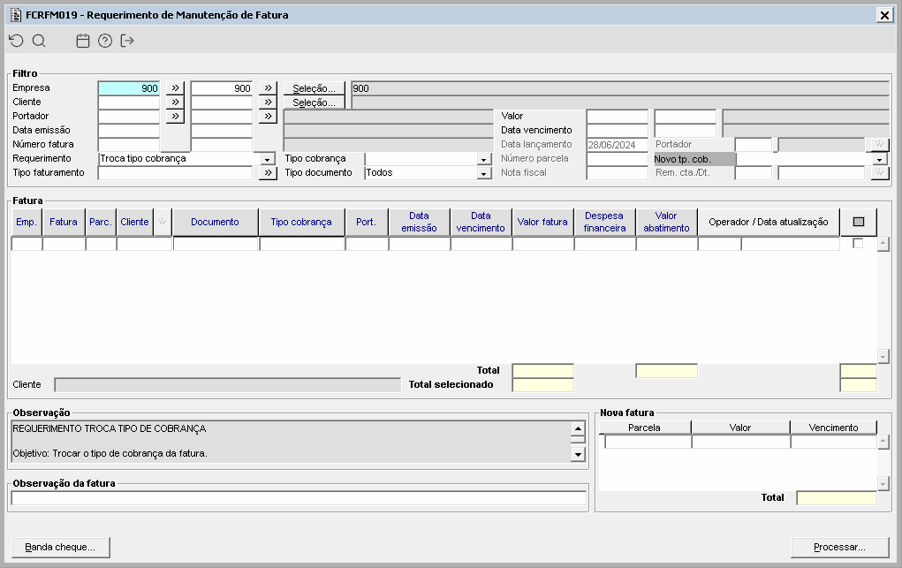Image resolution: width=902 pixels, height=568 pixels.
Task: Click the second Cliente lookup arrow button
Action: pyautogui.click(x=268, y=102)
